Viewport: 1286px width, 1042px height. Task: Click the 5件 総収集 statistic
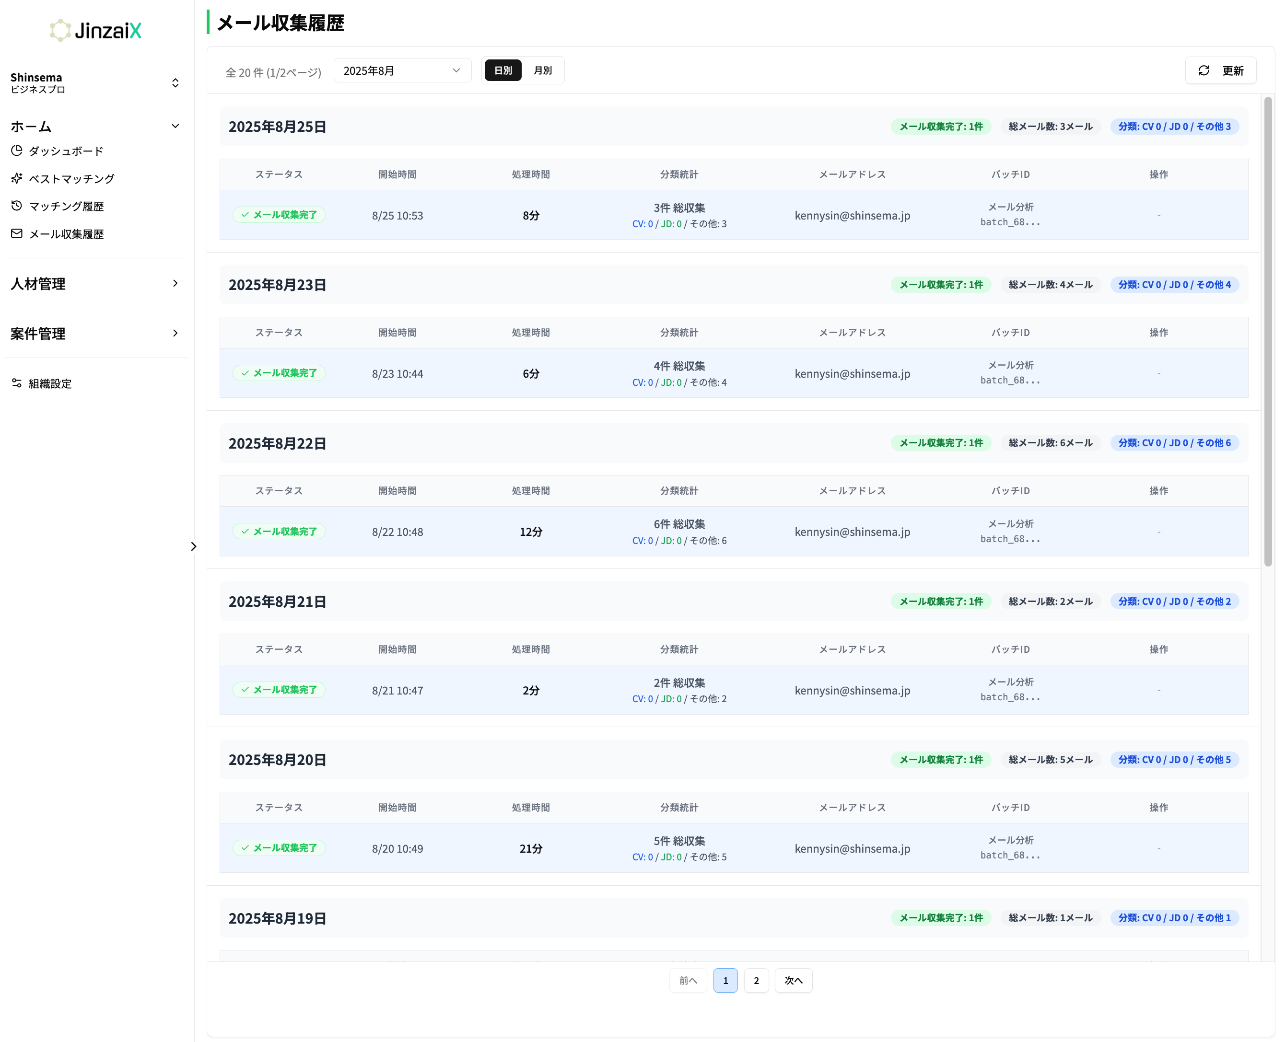click(x=679, y=840)
